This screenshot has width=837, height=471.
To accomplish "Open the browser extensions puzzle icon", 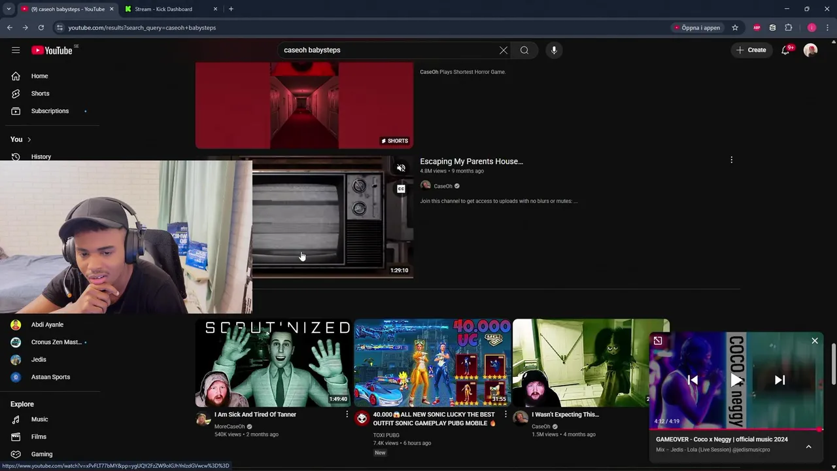I will pos(789,27).
